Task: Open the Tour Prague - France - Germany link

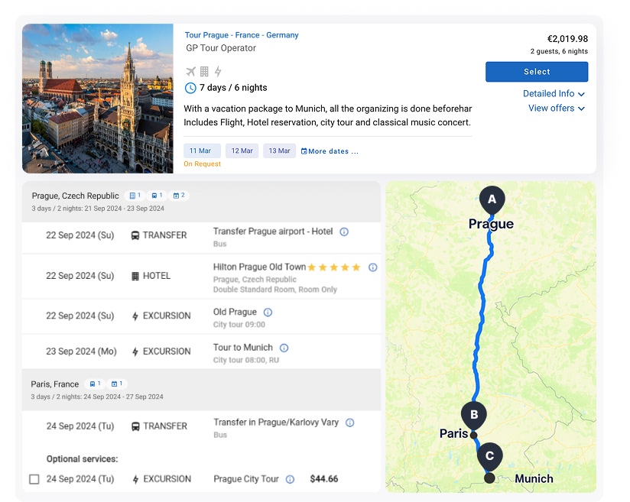Action: point(242,34)
